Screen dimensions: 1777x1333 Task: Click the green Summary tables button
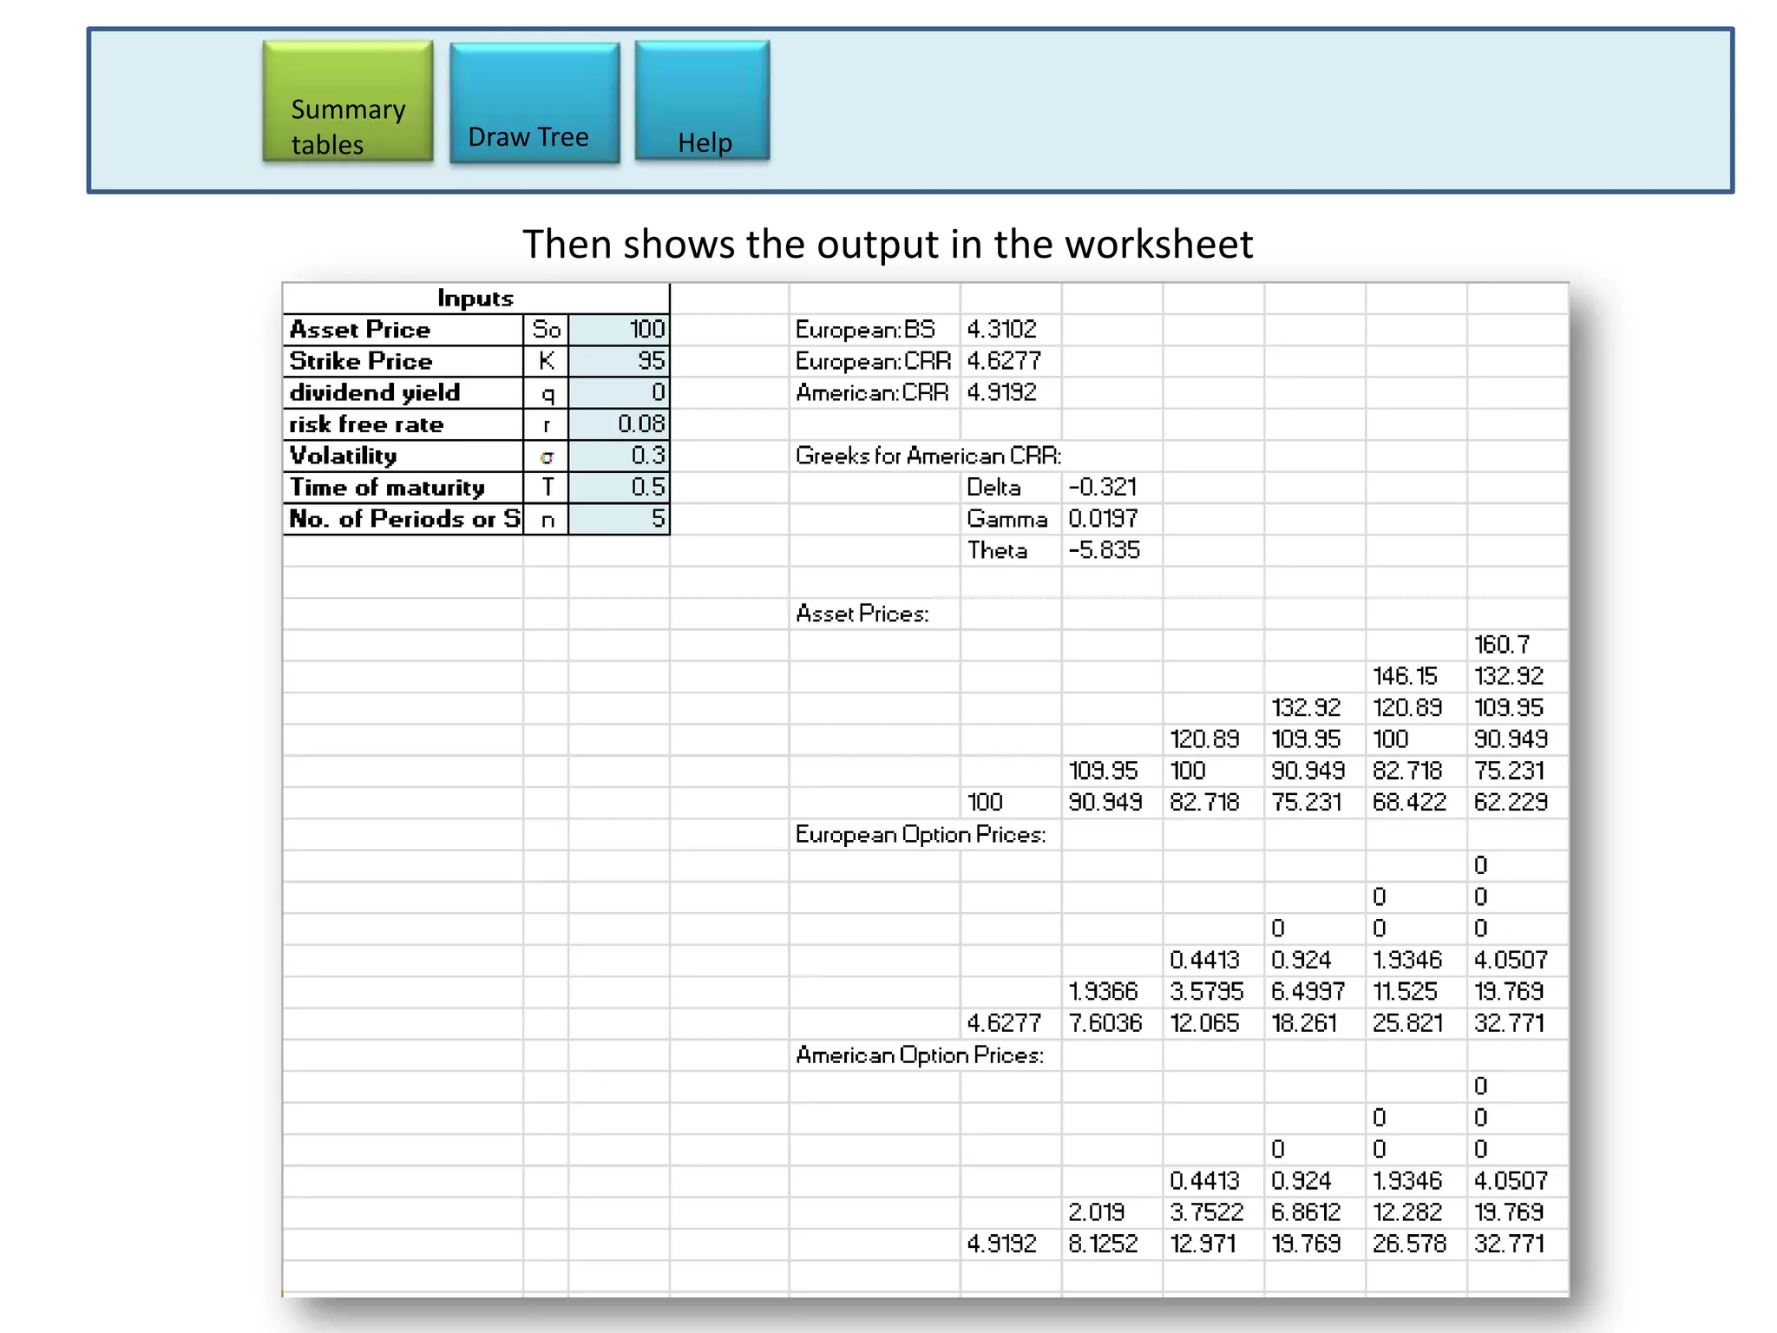347,102
